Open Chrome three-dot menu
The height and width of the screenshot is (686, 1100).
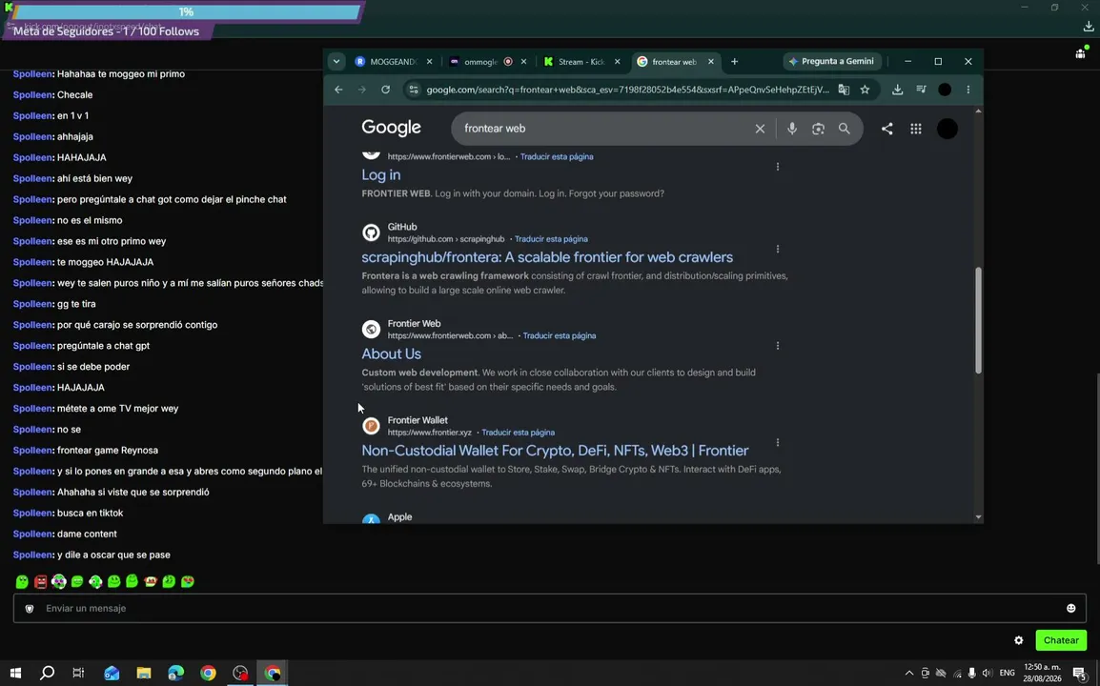click(x=968, y=90)
